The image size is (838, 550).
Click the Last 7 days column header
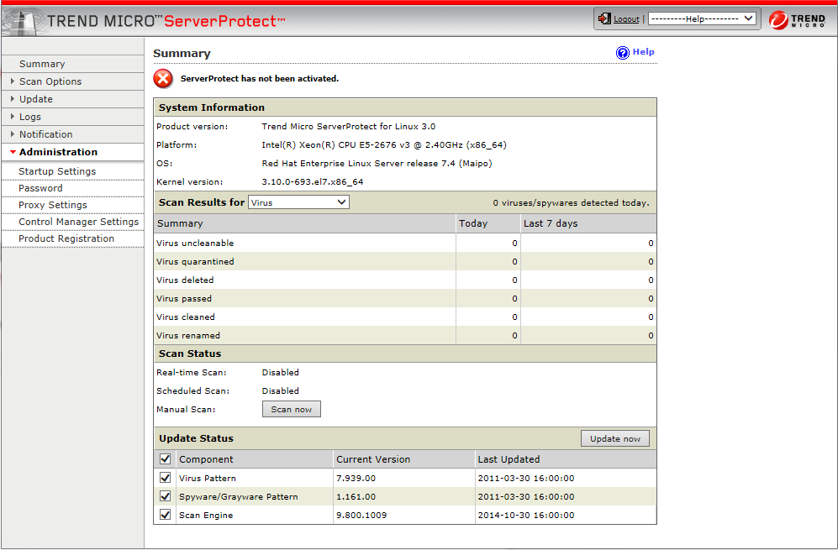click(x=551, y=223)
